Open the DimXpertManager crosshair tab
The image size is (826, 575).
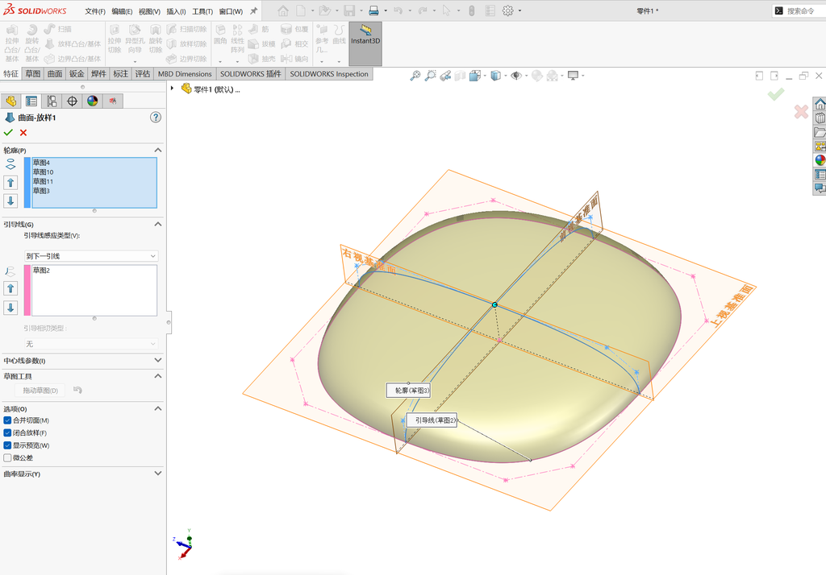click(x=72, y=101)
